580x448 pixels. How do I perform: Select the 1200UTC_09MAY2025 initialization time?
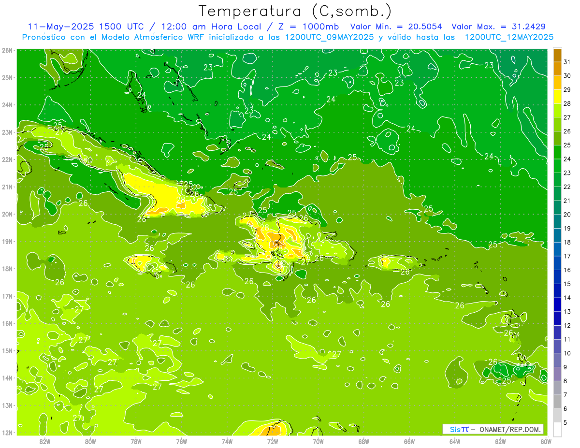point(330,37)
